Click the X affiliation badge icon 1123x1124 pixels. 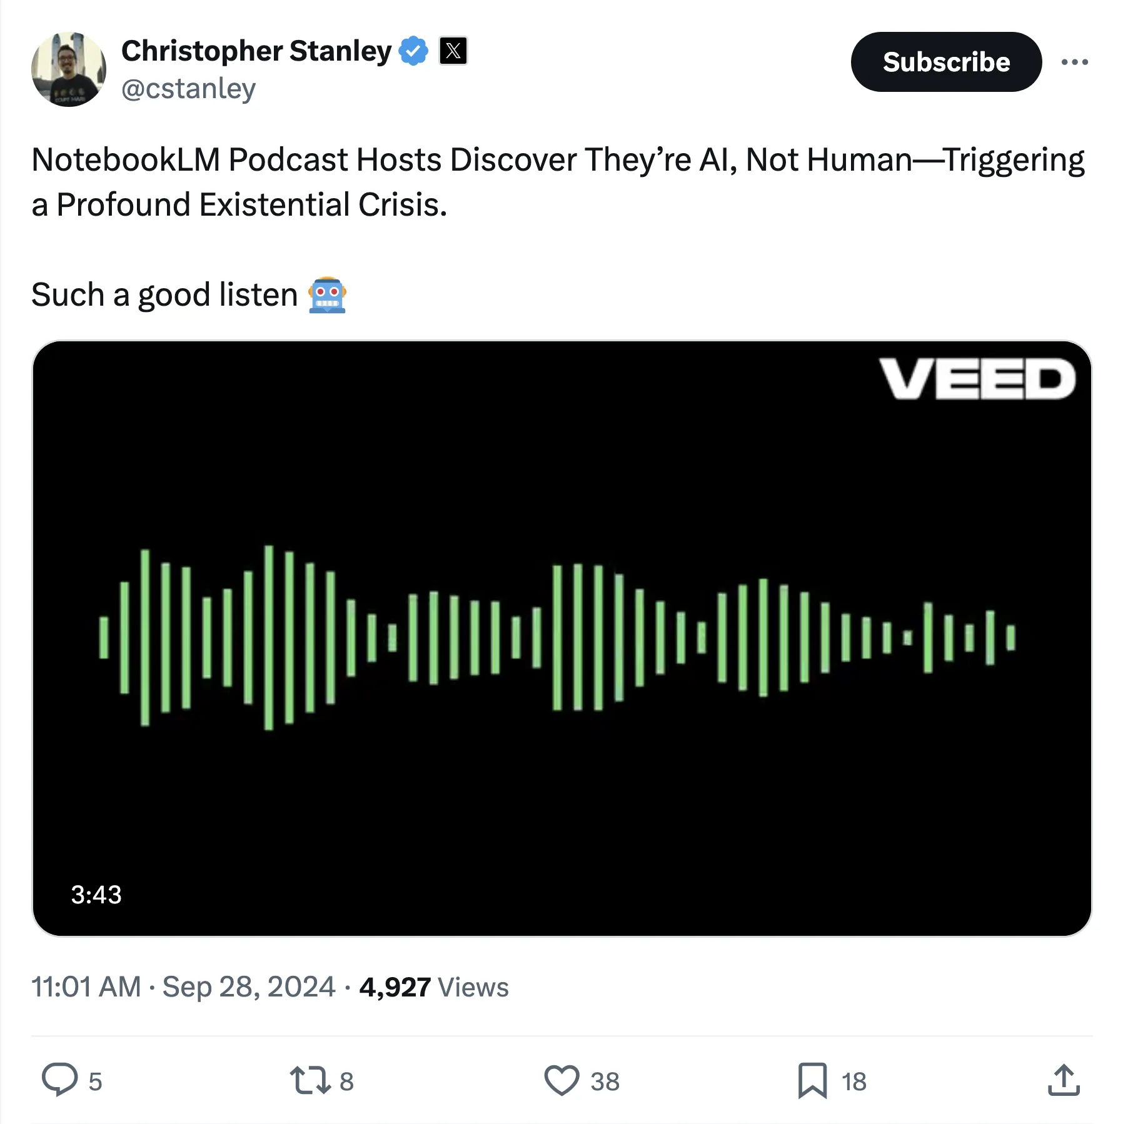coord(453,51)
